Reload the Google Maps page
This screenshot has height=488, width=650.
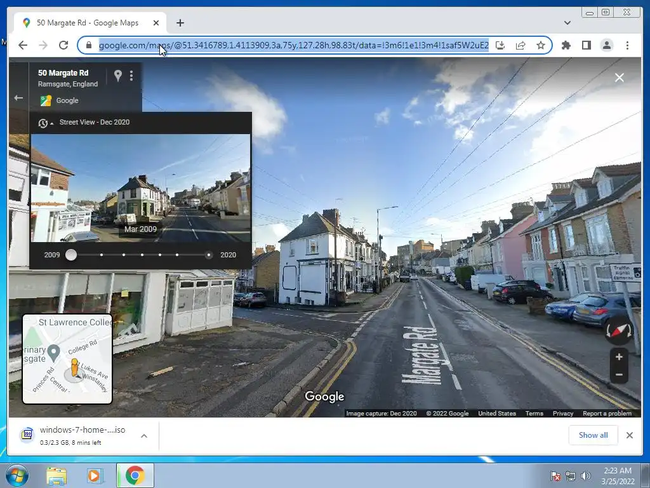tap(63, 45)
